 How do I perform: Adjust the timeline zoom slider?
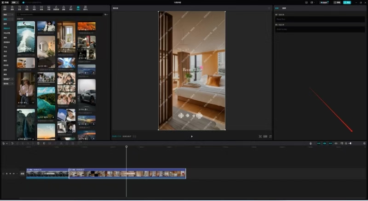click(351, 144)
